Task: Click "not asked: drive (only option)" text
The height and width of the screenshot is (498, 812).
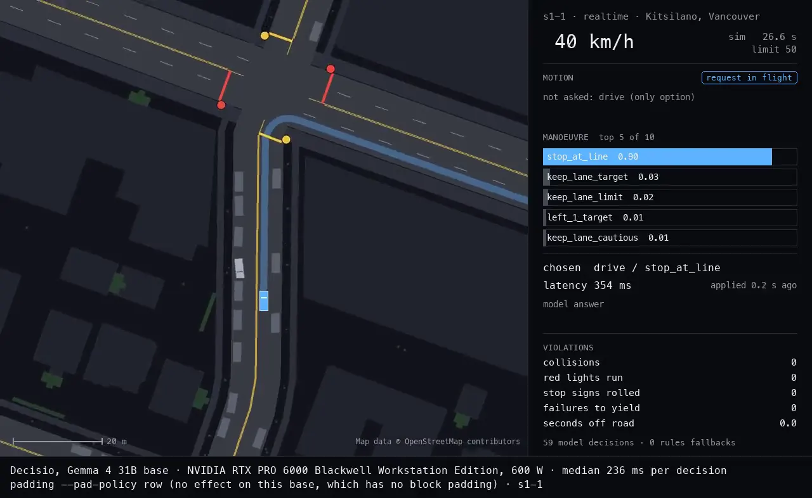Action: coord(619,97)
